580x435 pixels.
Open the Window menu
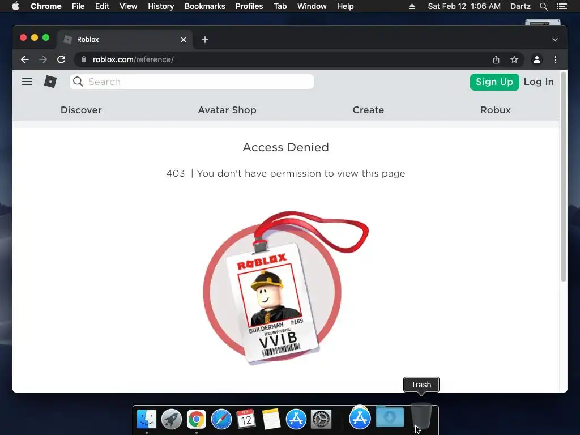click(x=312, y=6)
